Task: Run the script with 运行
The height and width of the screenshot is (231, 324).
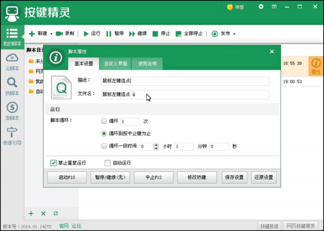Action: 92,34
